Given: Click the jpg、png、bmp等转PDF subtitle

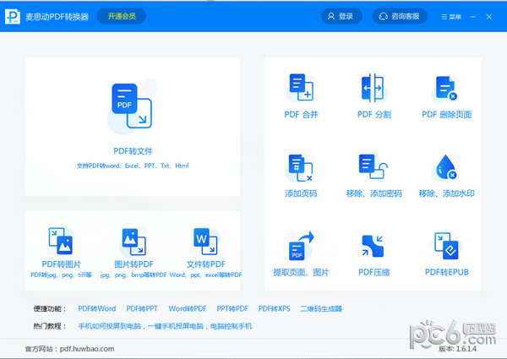Looking at the screenshot, I should [x=134, y=275].
